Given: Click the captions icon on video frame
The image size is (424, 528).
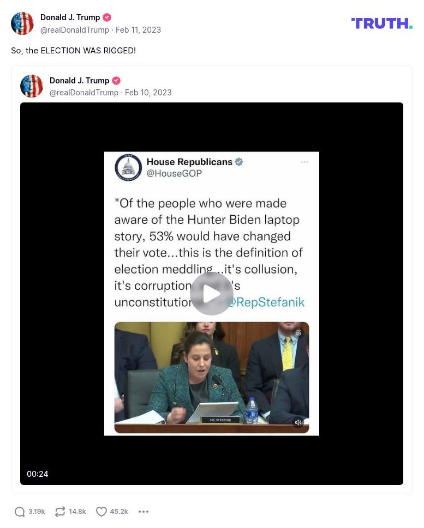Looking at the screenshot, I should click(298, 332).
